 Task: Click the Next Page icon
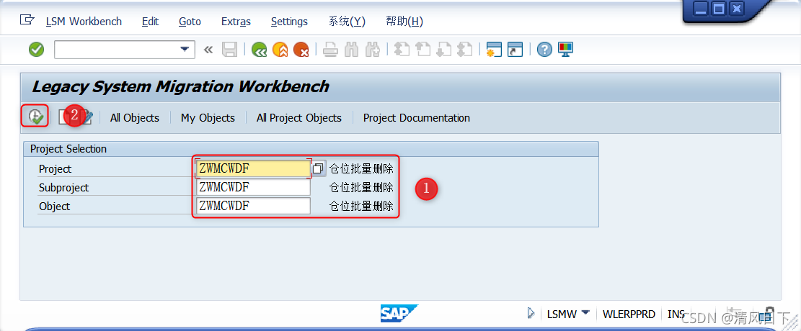click(x=443, y=50)
